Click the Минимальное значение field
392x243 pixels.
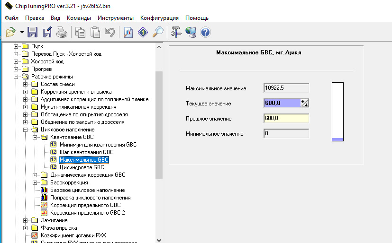tap(286, 133)
